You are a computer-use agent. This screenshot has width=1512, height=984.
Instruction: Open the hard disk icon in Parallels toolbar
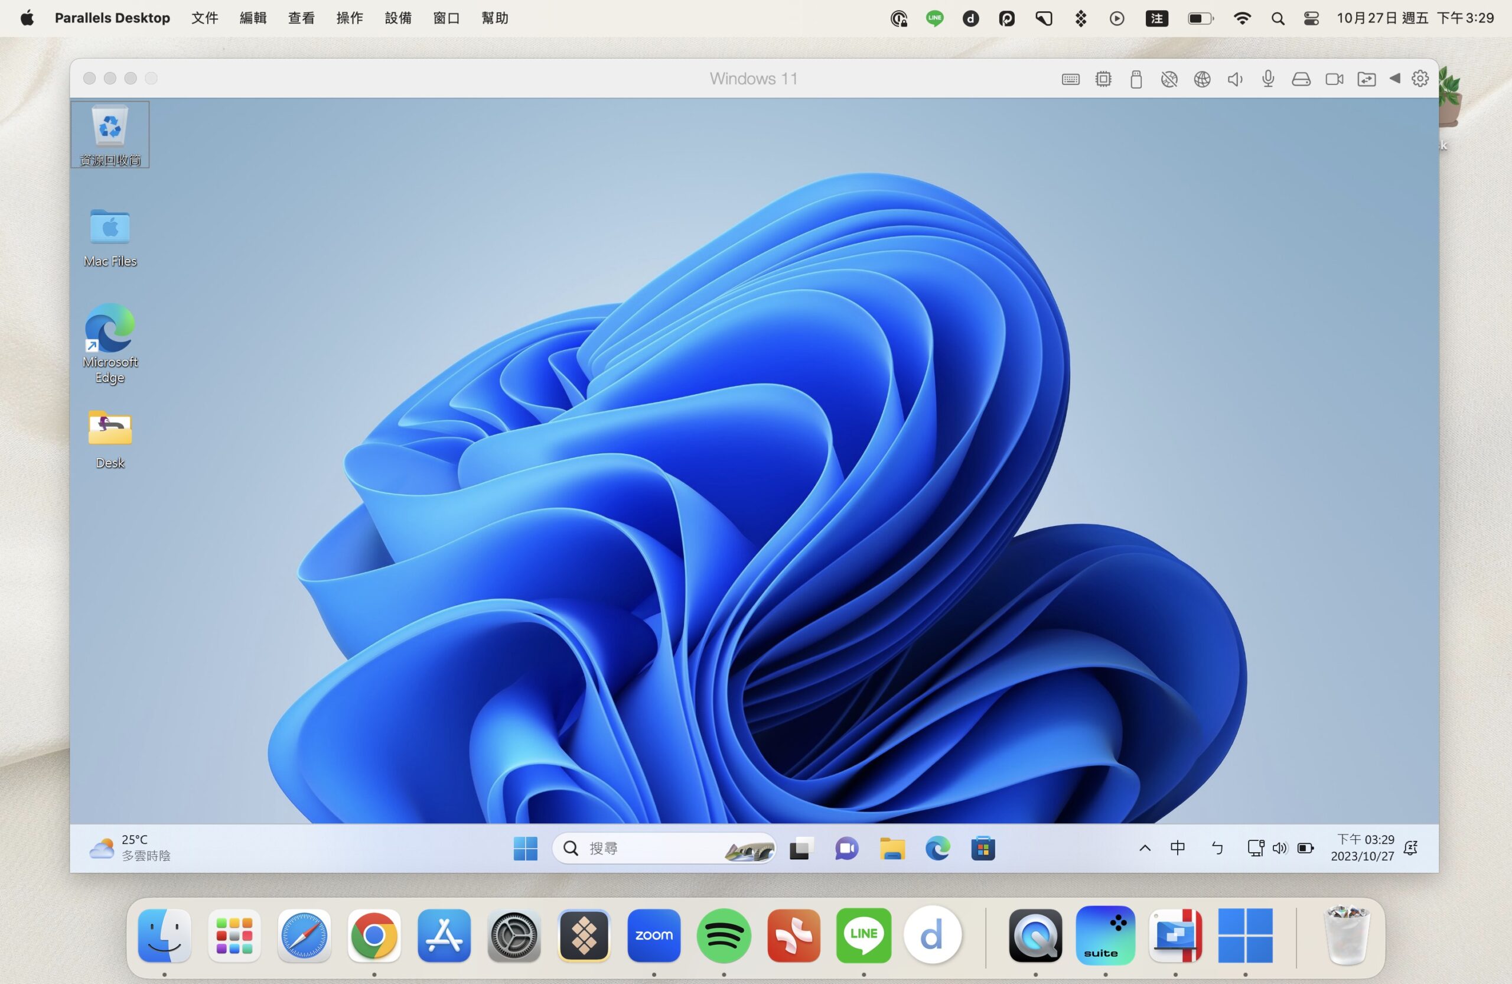[x=1301, y=79]
